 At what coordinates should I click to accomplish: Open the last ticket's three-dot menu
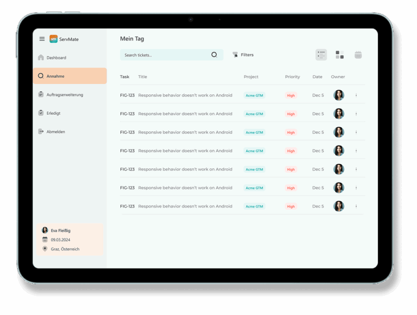[x=356, y=207]
